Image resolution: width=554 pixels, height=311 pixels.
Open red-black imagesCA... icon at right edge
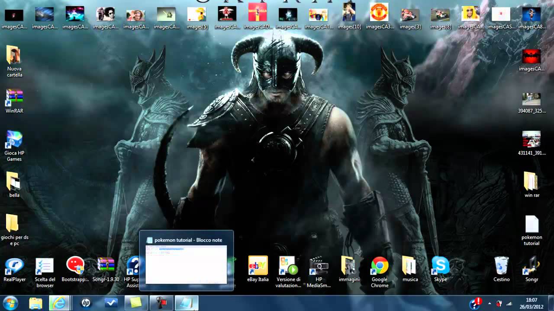tap(531, 60)
